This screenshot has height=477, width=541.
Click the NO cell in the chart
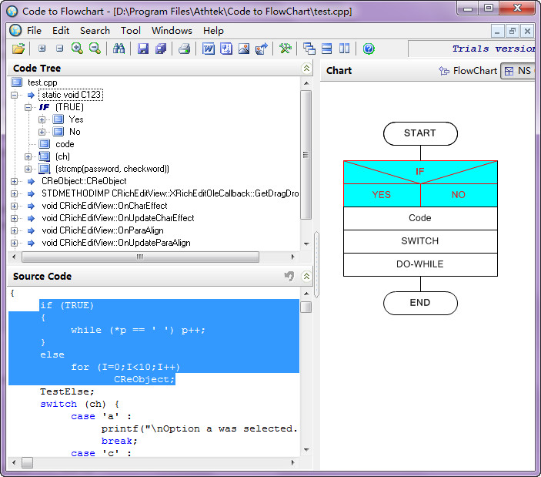coord(459,195)
